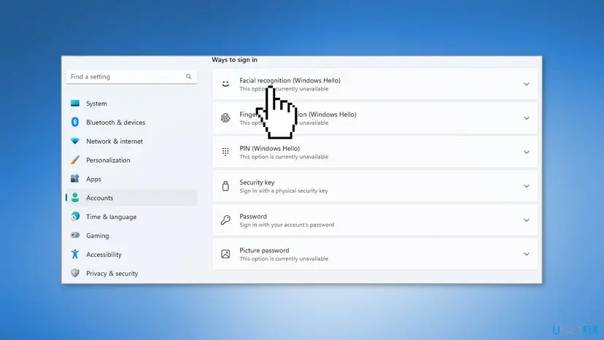
Task: Click the PIN keypad icon
Action: point(225,152)
